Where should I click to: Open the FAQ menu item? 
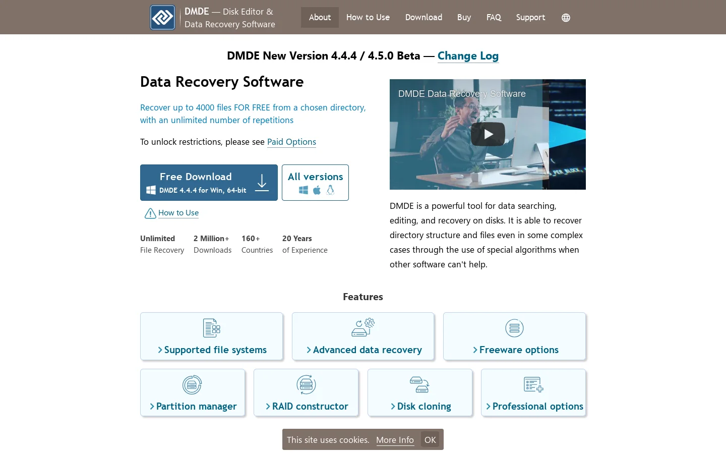494,17
